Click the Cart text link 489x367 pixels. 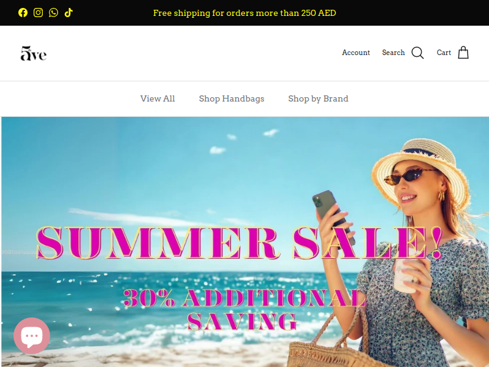coord(444,53)
